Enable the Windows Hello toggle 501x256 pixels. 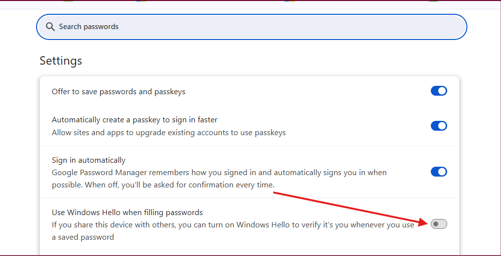(x=439, y=224)
